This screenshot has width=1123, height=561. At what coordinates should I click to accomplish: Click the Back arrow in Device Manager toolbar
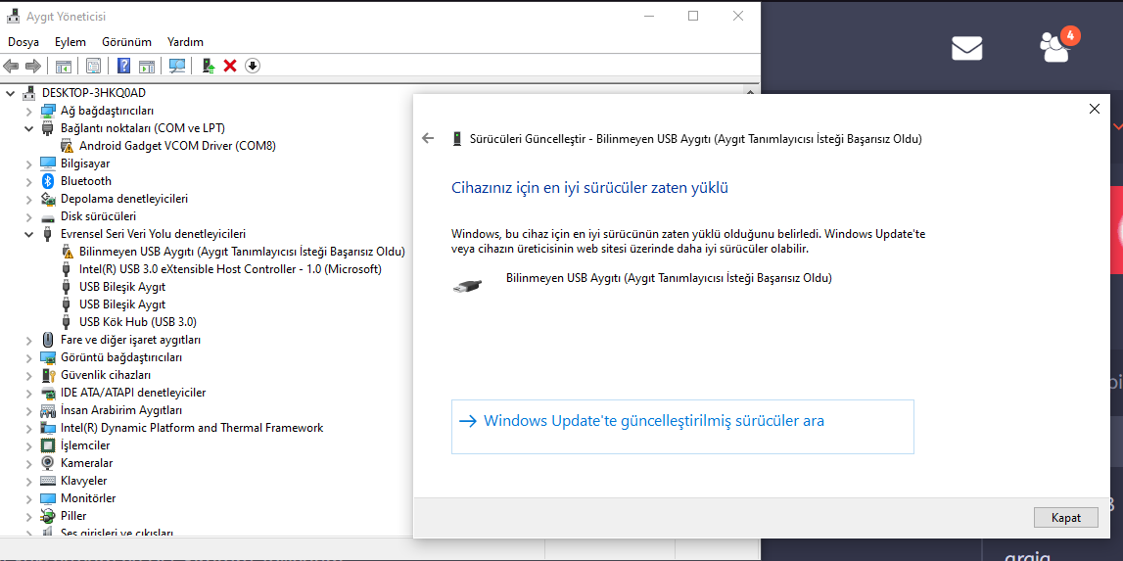point(11,66)
